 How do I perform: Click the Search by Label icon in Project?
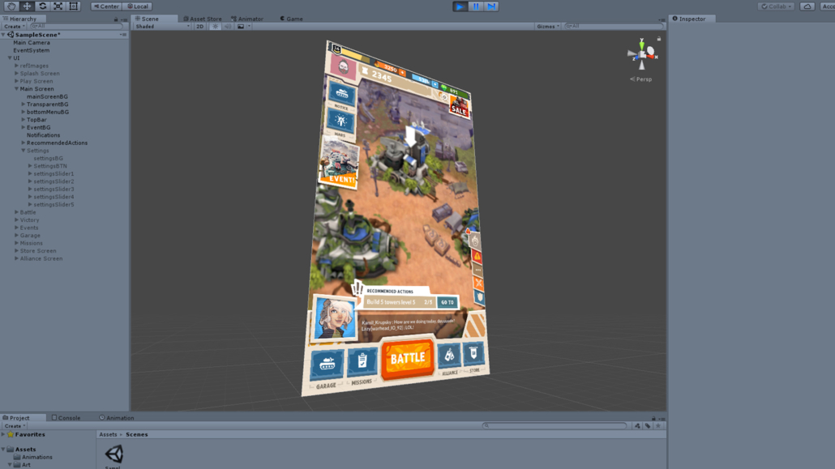click(x=648, y=426)
